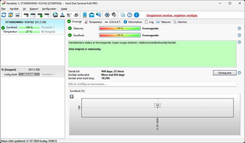Switch to the Ydeevne tab
Viewport: 245px width, 143px height.
click(163, 22)
